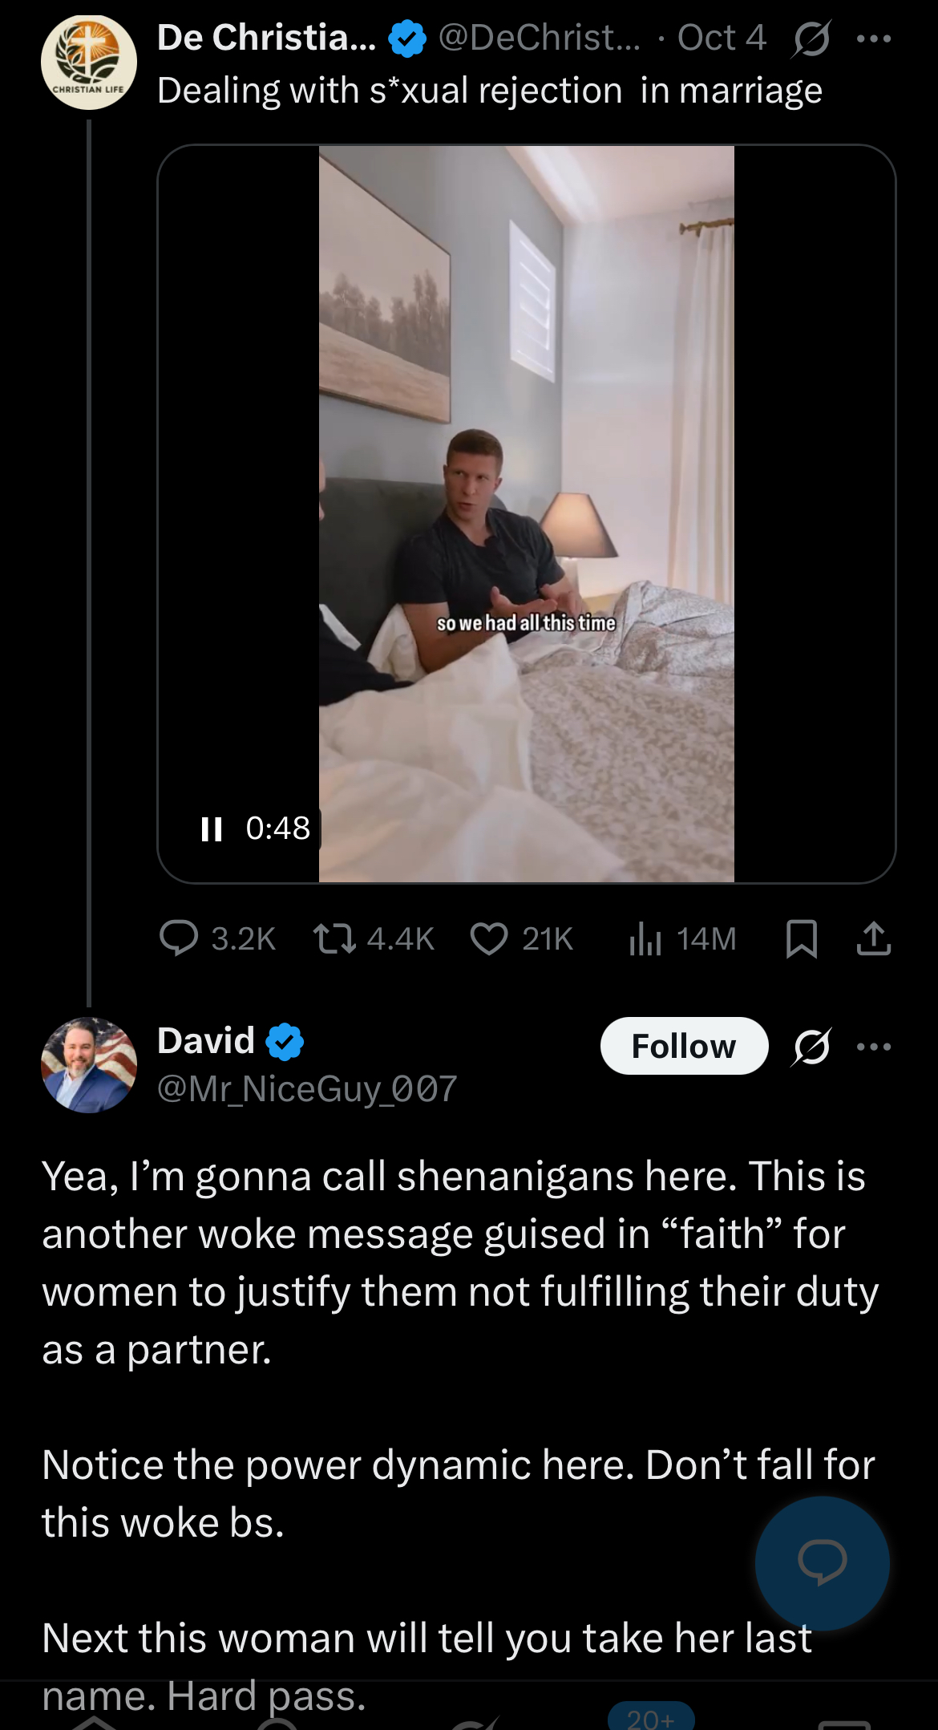Screen dimensions: 938x1730
Task: Share the De Christian video post
Action: click(x=874, y=938)
